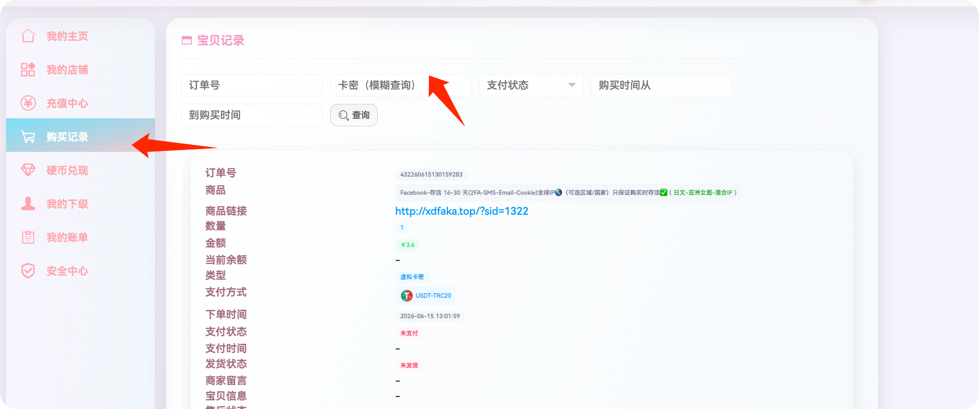Click the clipboard icon beside 我的账单
The height and width of the screenshot is (409, 979).
pyautogui.click(x=28, y=237)
